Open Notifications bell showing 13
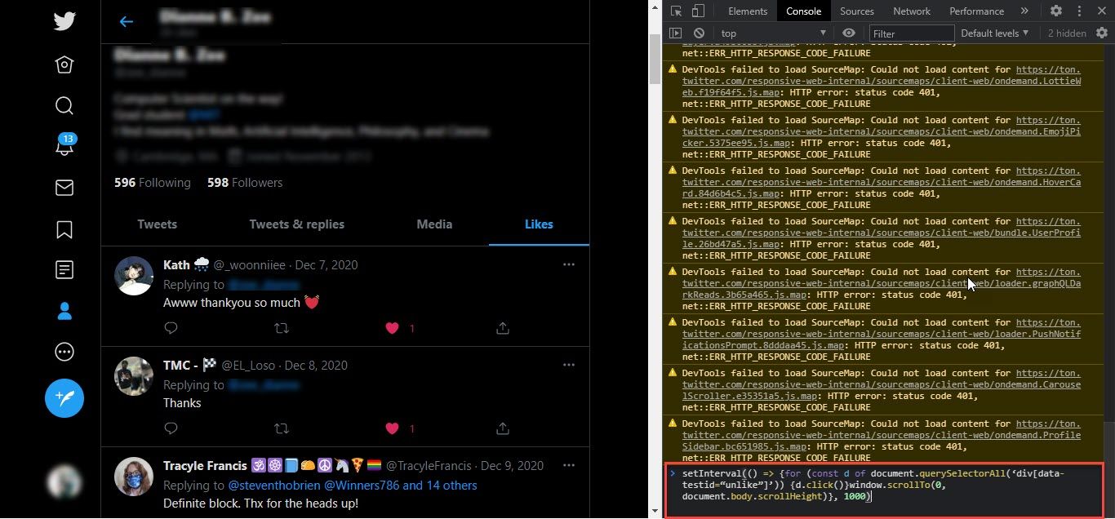 tap(64, 145)
